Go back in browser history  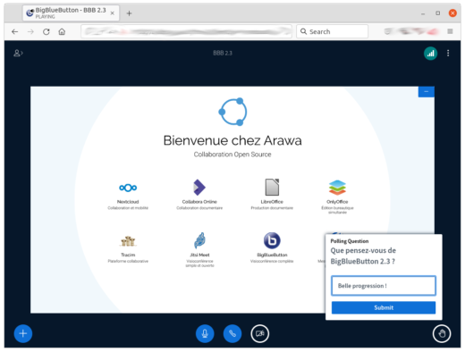click(x=14, y=31)
